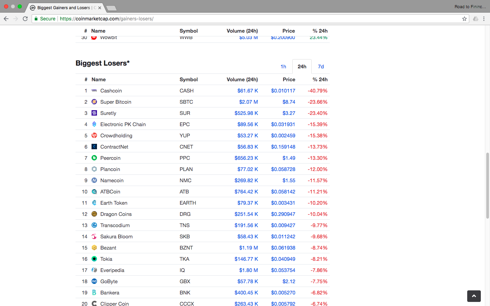Bookmark this page with the star icon
490x306 pixels.
(x=464, y=19)
